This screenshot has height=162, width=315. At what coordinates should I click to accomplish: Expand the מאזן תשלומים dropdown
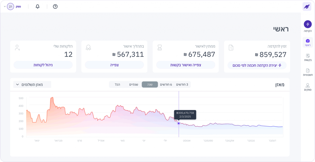point(32,85)
